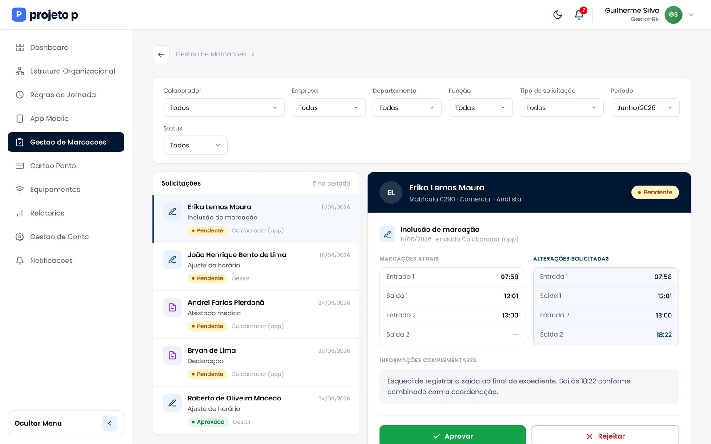
Task: Click the back arrow button
Action: point(161,54)
